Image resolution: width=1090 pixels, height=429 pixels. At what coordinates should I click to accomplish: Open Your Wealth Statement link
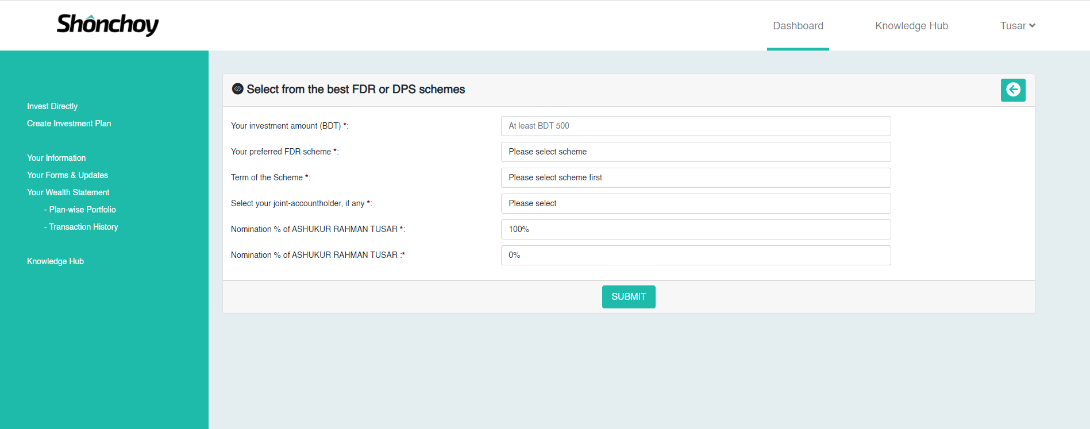click(x=68, y=192)
